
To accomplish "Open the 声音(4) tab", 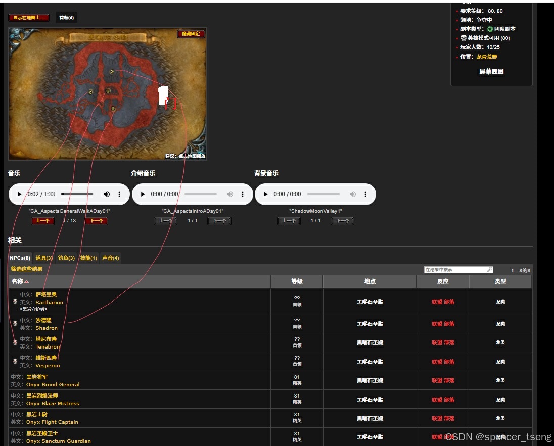I will 111,258.
